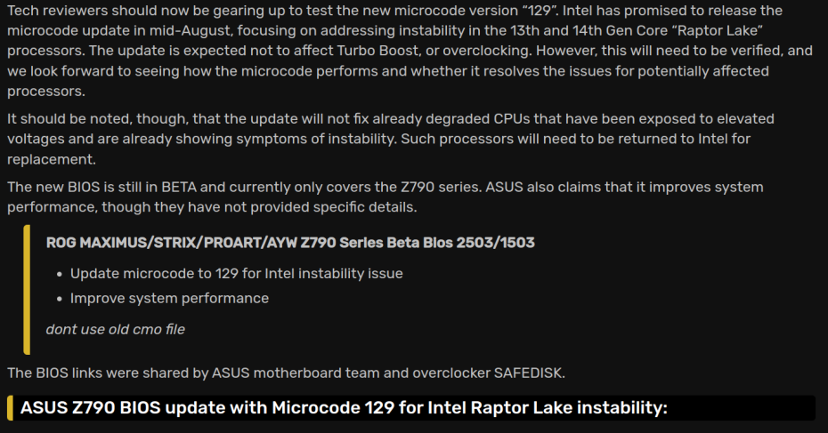The width and height of the screenshot is (828, 433).
Task: Click the yellow vertical blockquote bar
Action: [27, 289]
